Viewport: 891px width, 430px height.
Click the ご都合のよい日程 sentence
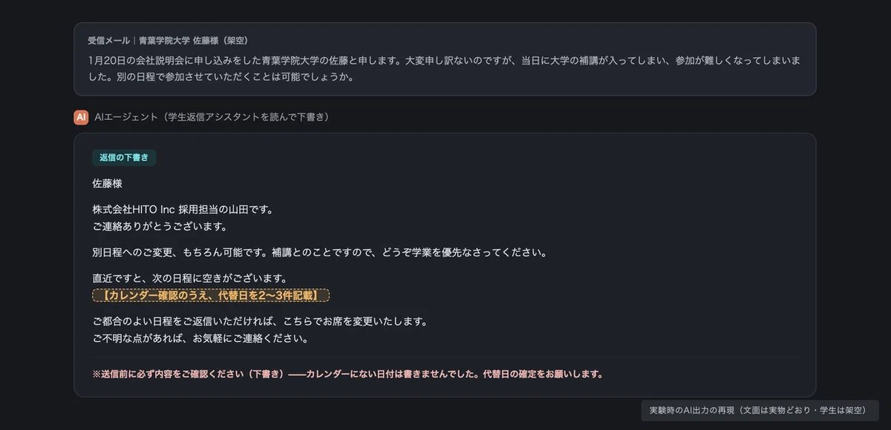point(260,322)
